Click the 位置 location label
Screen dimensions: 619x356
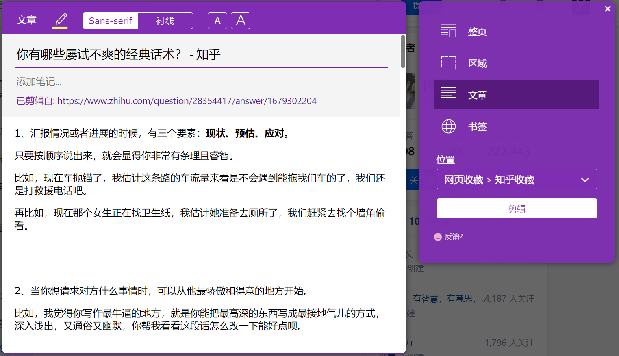coord(445,160)
